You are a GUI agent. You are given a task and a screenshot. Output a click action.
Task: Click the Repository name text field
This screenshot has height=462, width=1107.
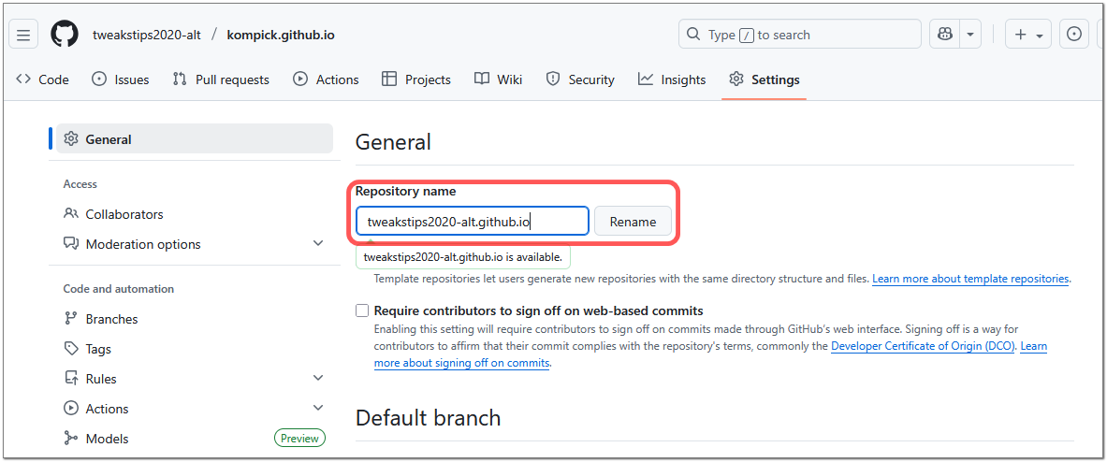(x=473, y=222)
